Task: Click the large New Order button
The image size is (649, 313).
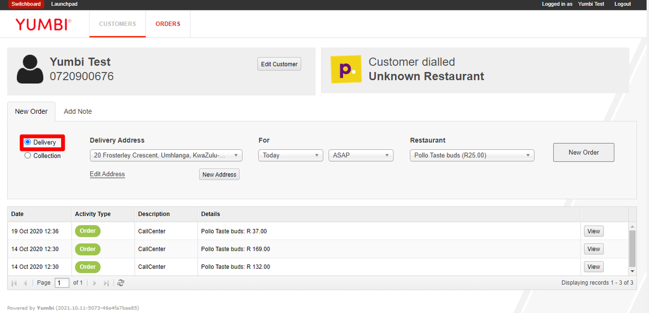Action: (x=584, y=152)
